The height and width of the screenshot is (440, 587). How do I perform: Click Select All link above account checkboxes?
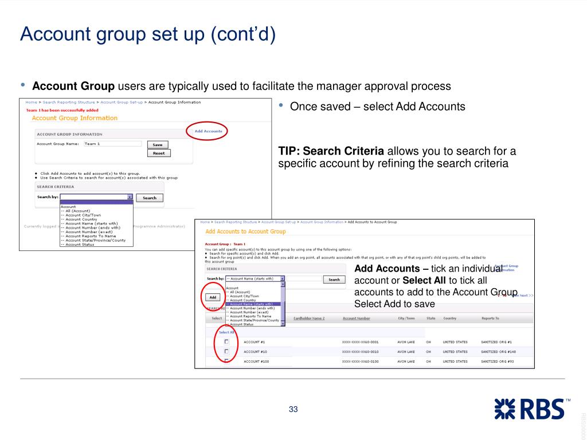(x=226, y=332)
